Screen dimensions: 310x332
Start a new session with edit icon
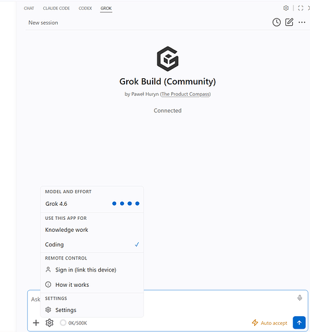(x=289, y=22)
